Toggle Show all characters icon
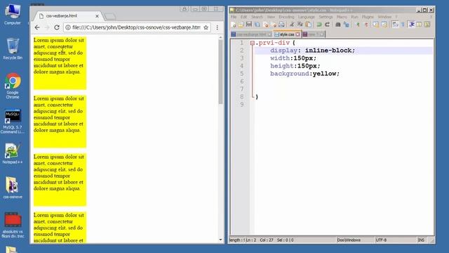Image resolution: width=449 pixels, height=253 pixels. tap(403, 25)
